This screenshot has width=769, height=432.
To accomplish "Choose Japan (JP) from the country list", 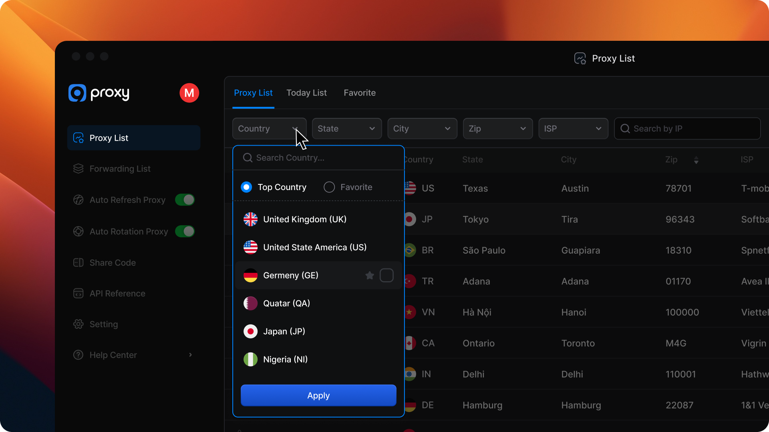I will (x=284, y=331).
